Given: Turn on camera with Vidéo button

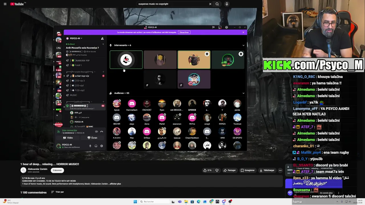Looking at the screenshot, I should coord(68,138).
